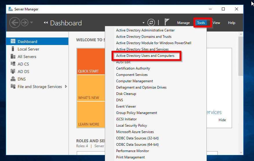Image resolution: width=254 pixels, height=161 pixels.
Task: Click the AD DS icon in sidebar
Action: pos(13,71)
